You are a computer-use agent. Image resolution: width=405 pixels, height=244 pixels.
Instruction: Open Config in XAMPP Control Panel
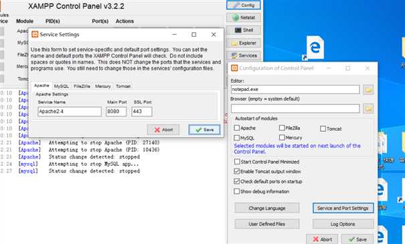tap(244, 5)
